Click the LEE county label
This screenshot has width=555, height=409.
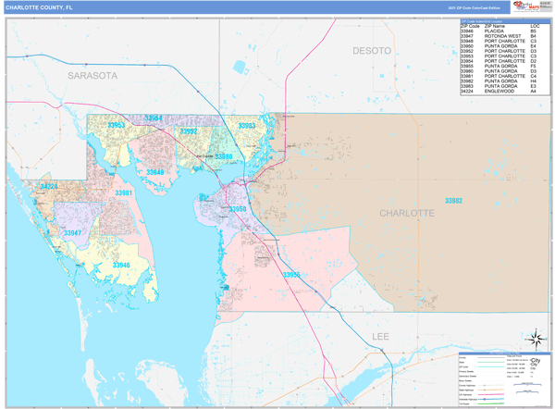tap(381, 335)
